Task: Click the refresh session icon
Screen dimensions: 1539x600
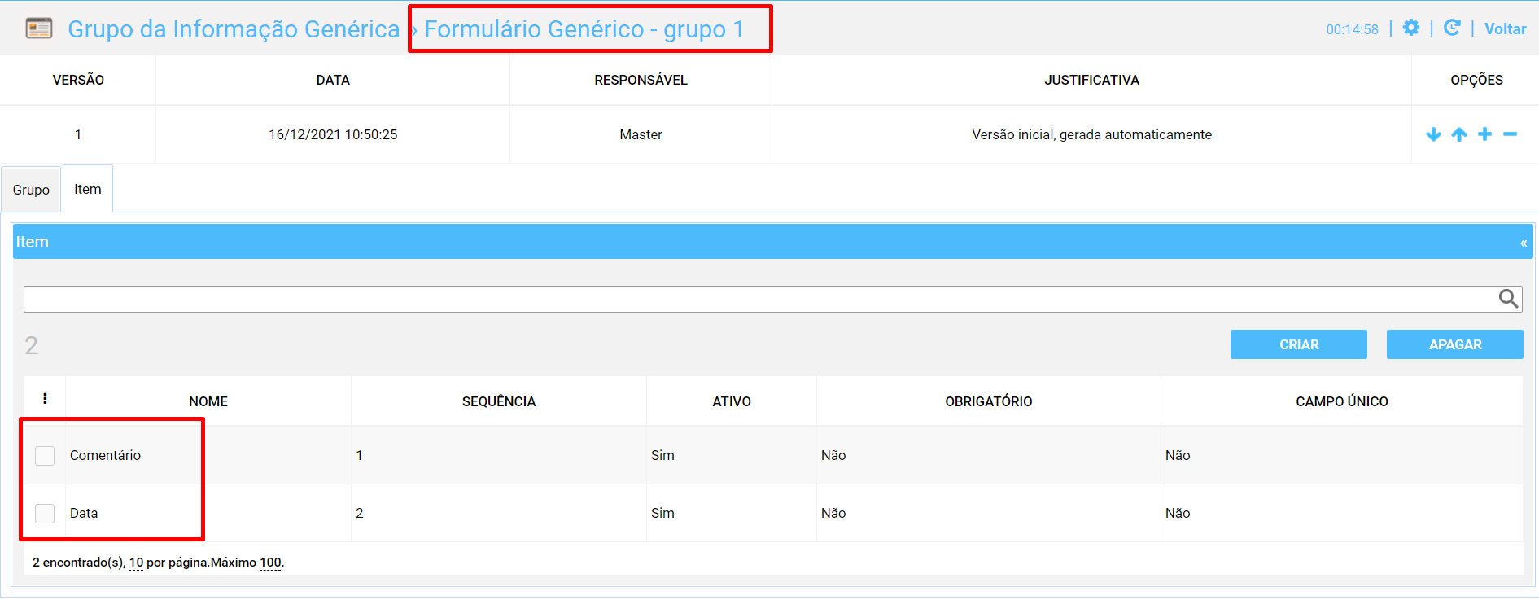Action: [1452, 28]
